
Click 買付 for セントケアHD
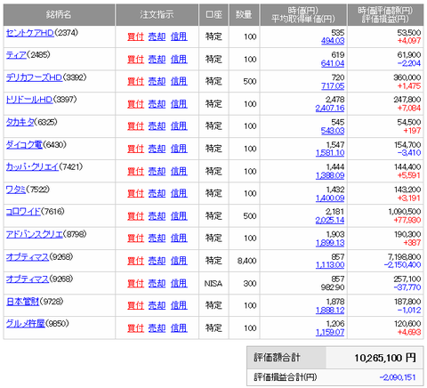[135, 36]
